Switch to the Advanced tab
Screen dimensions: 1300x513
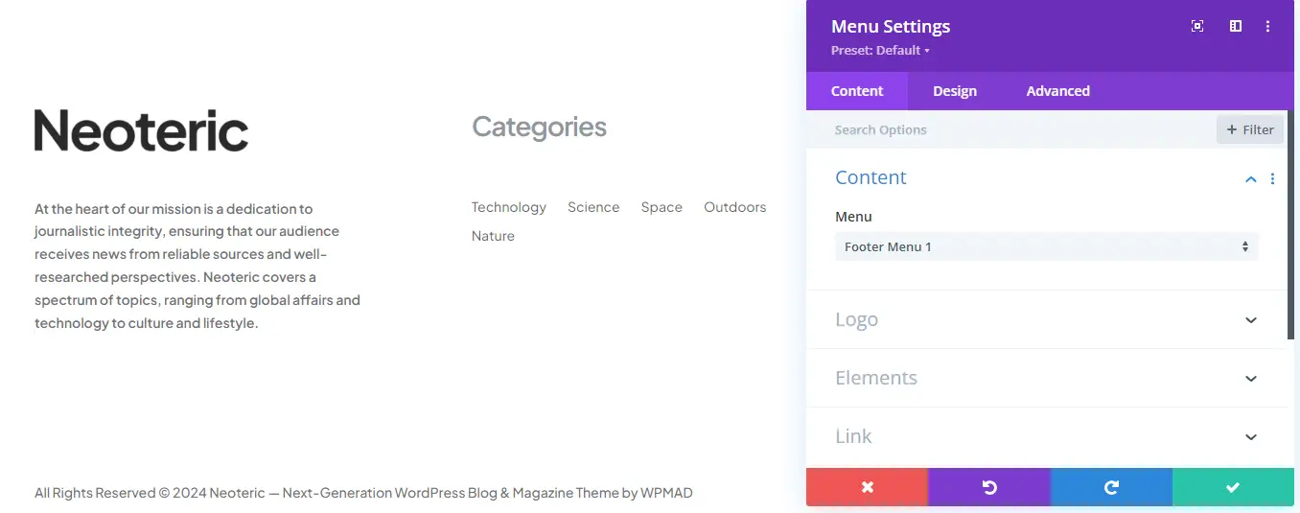click(1057, 91)
